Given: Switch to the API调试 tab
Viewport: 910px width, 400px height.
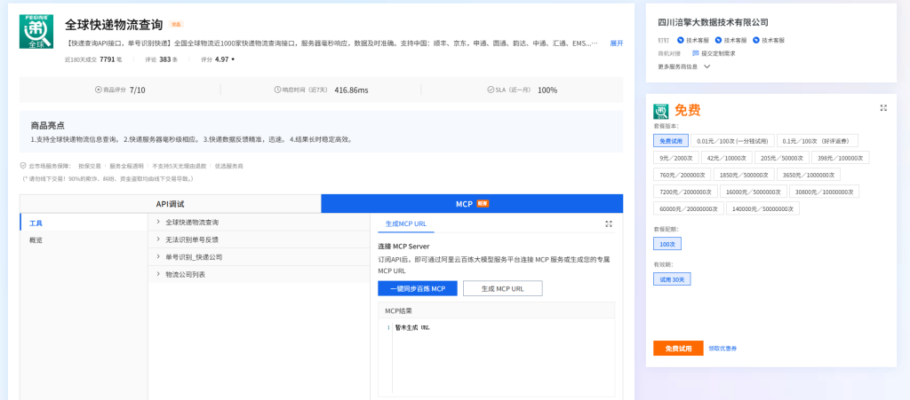Looking at the screenshot, I should (170, 204).
